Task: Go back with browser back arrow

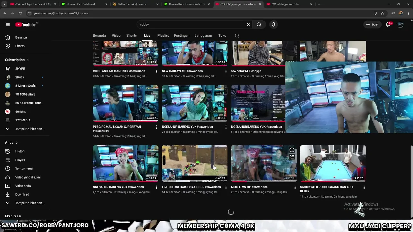Action: (5, 13)
